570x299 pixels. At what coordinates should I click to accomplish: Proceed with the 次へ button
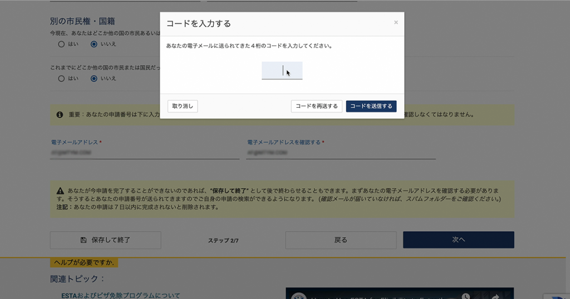coord(458,240)
